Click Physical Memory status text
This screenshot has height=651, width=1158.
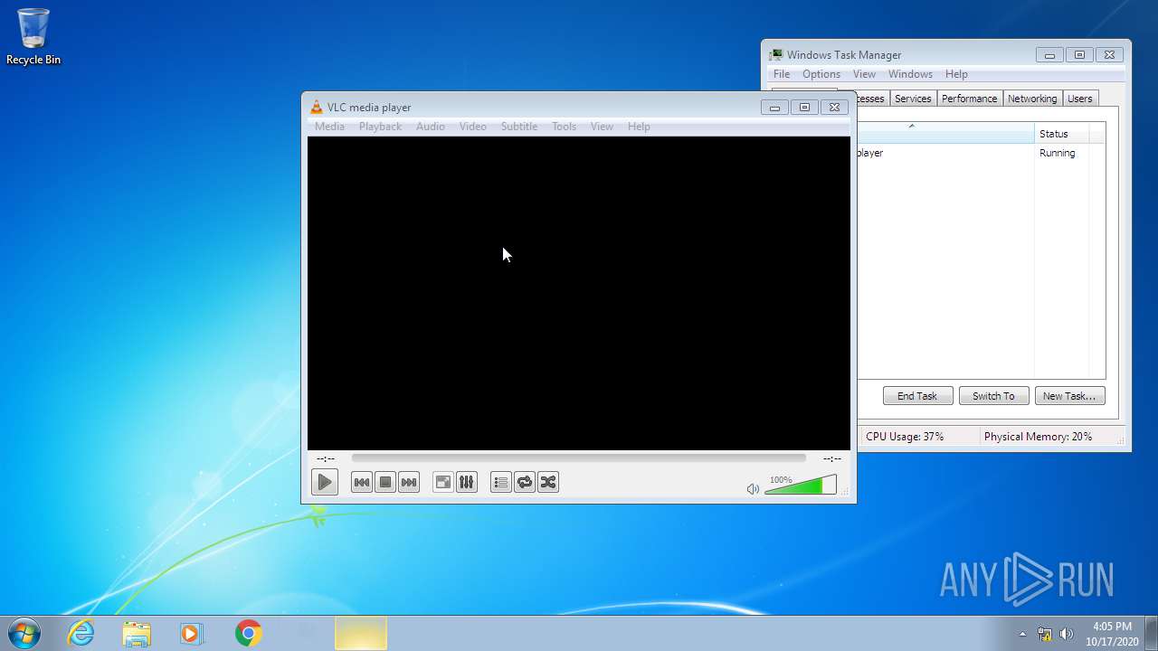click(x=1038, y=437)
